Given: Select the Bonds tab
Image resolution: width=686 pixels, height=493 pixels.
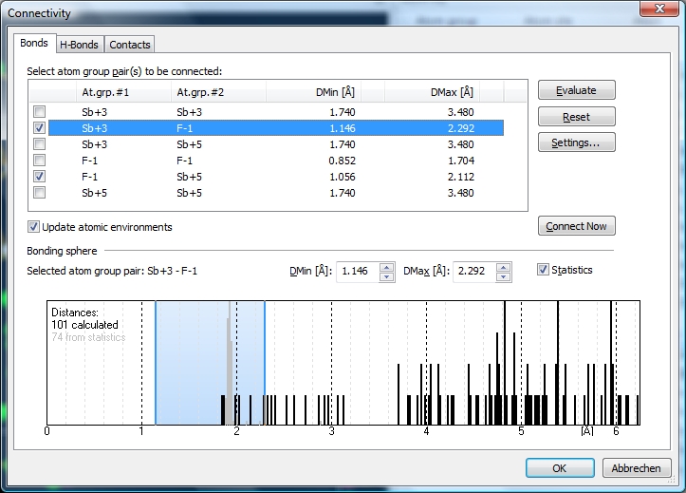Looking at the screenshot, I should [34, 44].
